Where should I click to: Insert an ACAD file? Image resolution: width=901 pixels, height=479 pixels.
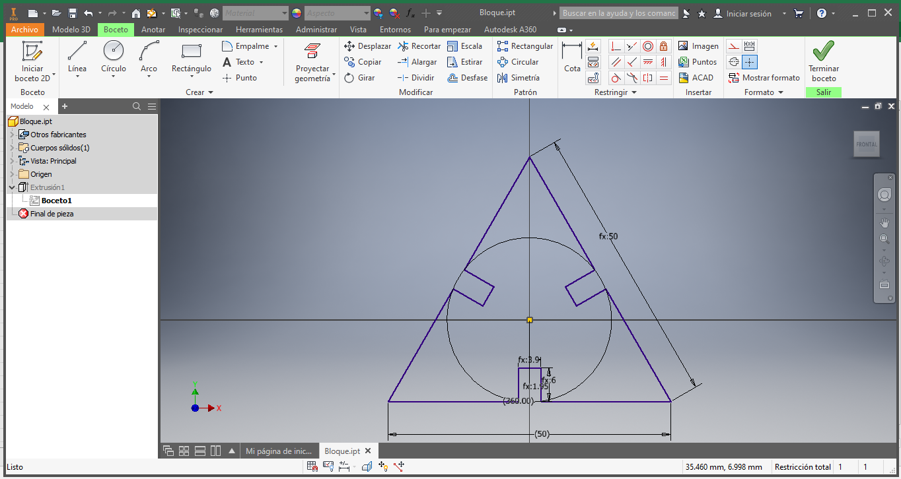(696, 78)
